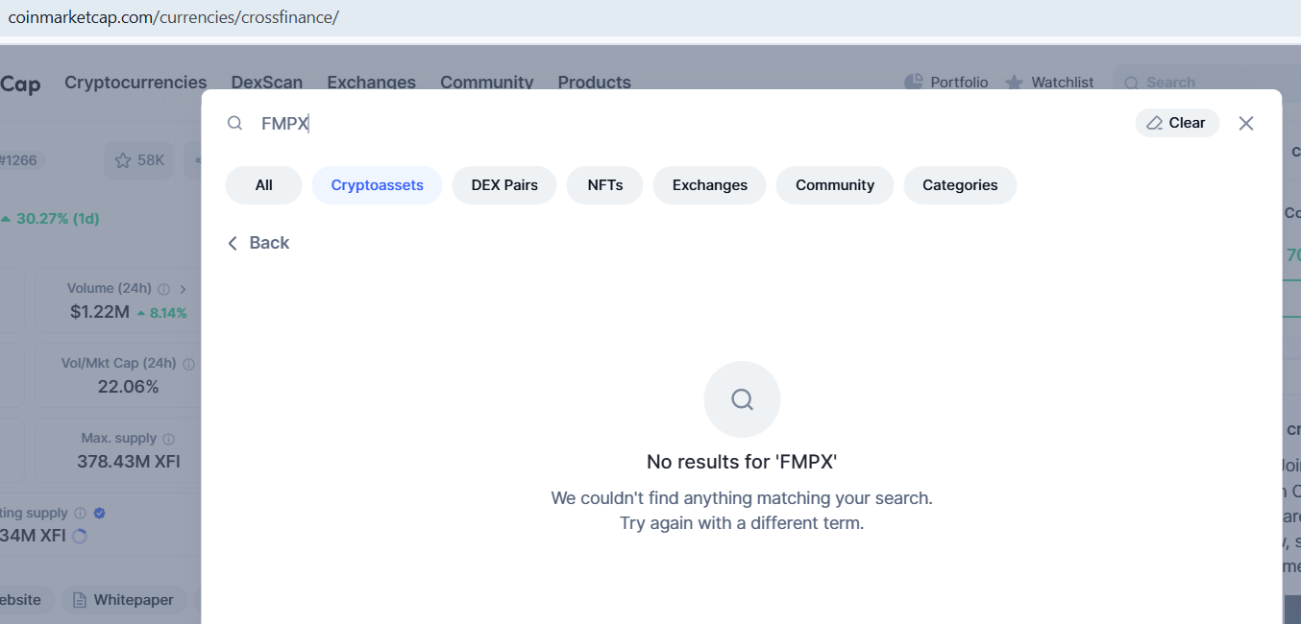Select the All filter tab
Viewport: 1301px width, 624px height.
(x=264, y=185)
